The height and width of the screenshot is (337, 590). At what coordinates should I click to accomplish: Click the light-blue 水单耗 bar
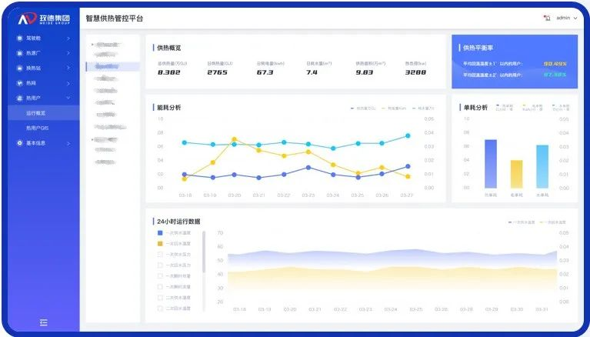(542, 166)
